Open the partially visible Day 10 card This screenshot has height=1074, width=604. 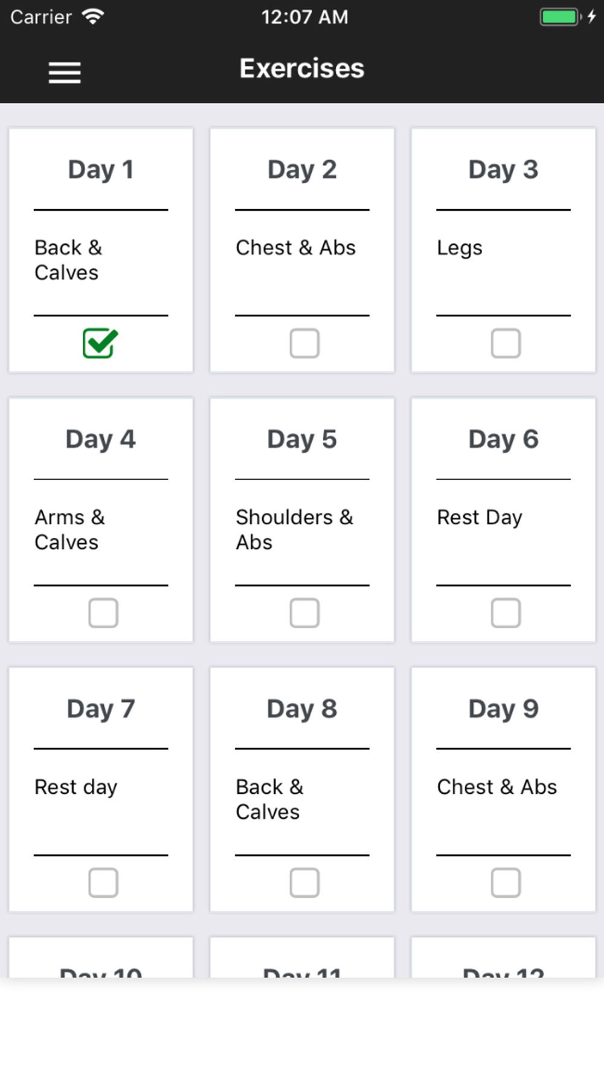[101, 957]
